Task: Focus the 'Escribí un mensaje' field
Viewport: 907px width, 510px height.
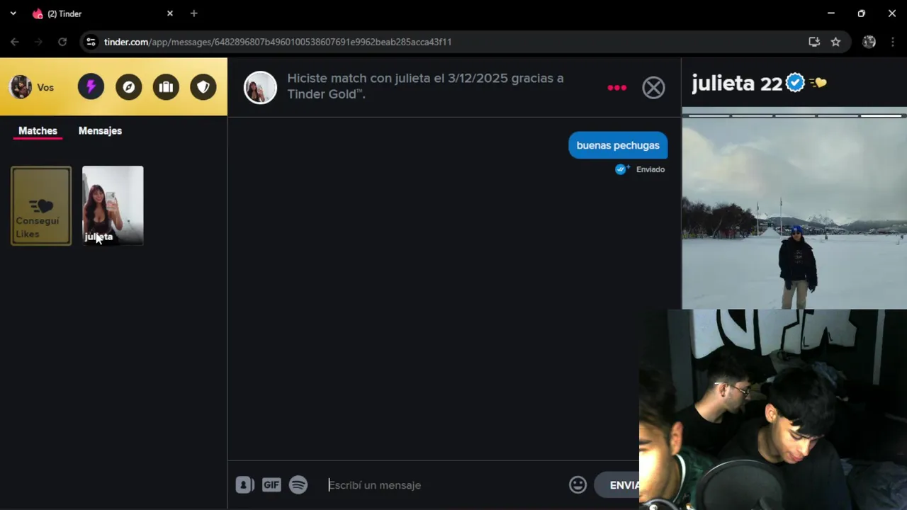Action: 444,485
